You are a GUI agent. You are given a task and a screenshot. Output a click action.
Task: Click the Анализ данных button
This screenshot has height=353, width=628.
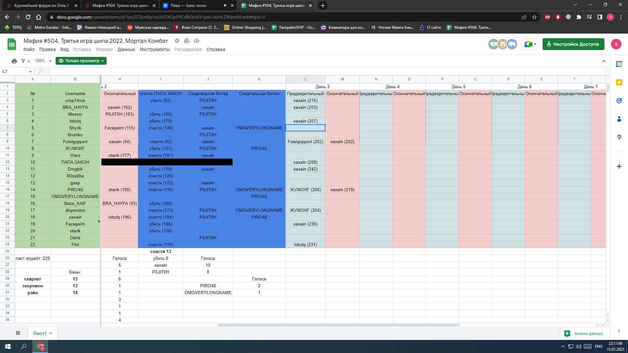tap(584, 333)
